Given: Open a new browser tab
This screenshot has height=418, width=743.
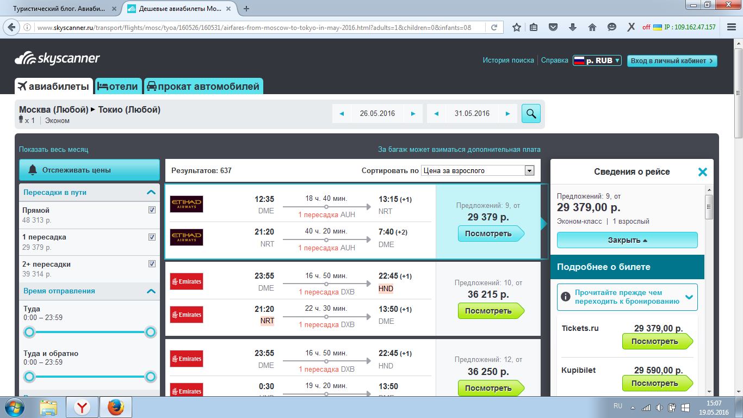Looking at the screenshot, I should 246,9.
